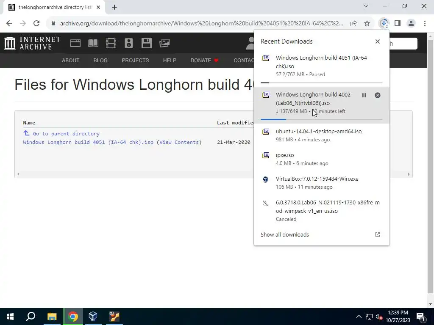Open the muted volume tray icon
This screenshot has height=325, width=434.
pos(379,317)
